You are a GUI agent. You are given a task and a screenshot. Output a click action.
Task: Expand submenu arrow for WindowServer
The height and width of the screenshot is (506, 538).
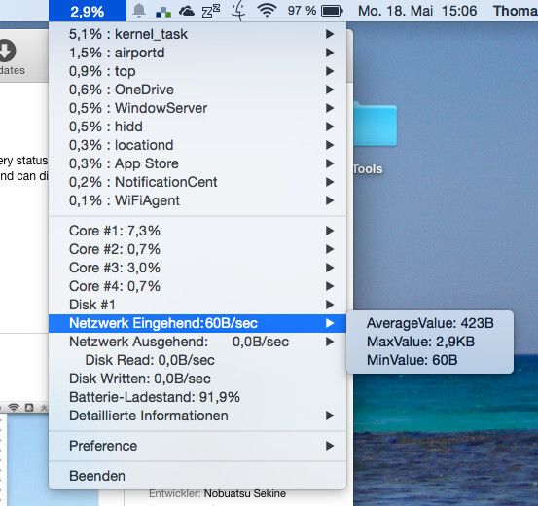point(330,108)
